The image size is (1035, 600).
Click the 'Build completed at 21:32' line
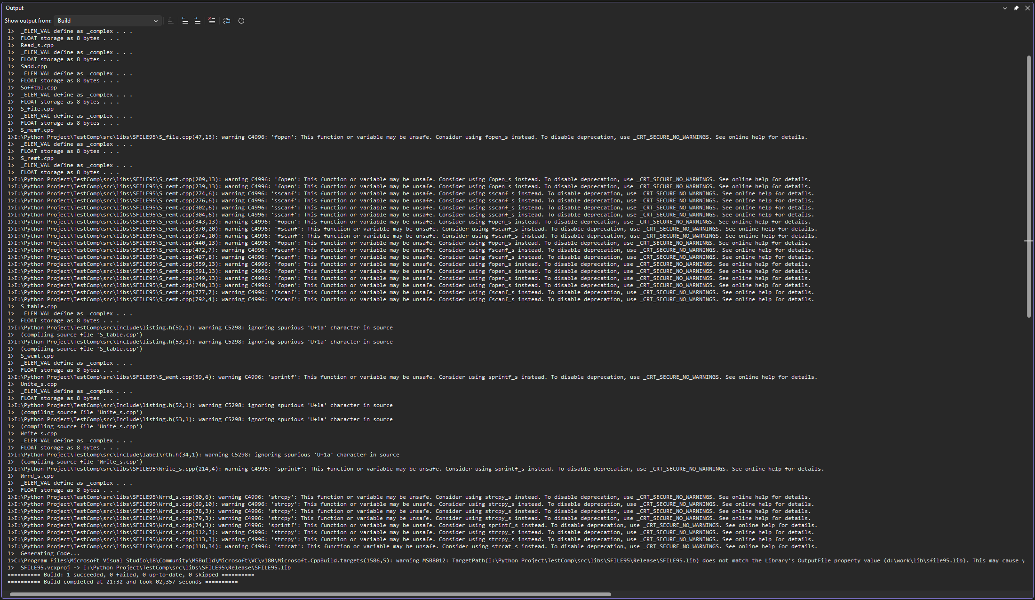pos(123,582)
